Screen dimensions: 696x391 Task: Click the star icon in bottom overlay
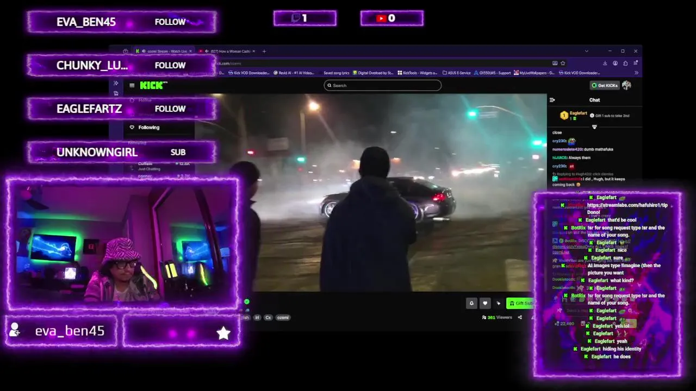(x=223, y=333)
